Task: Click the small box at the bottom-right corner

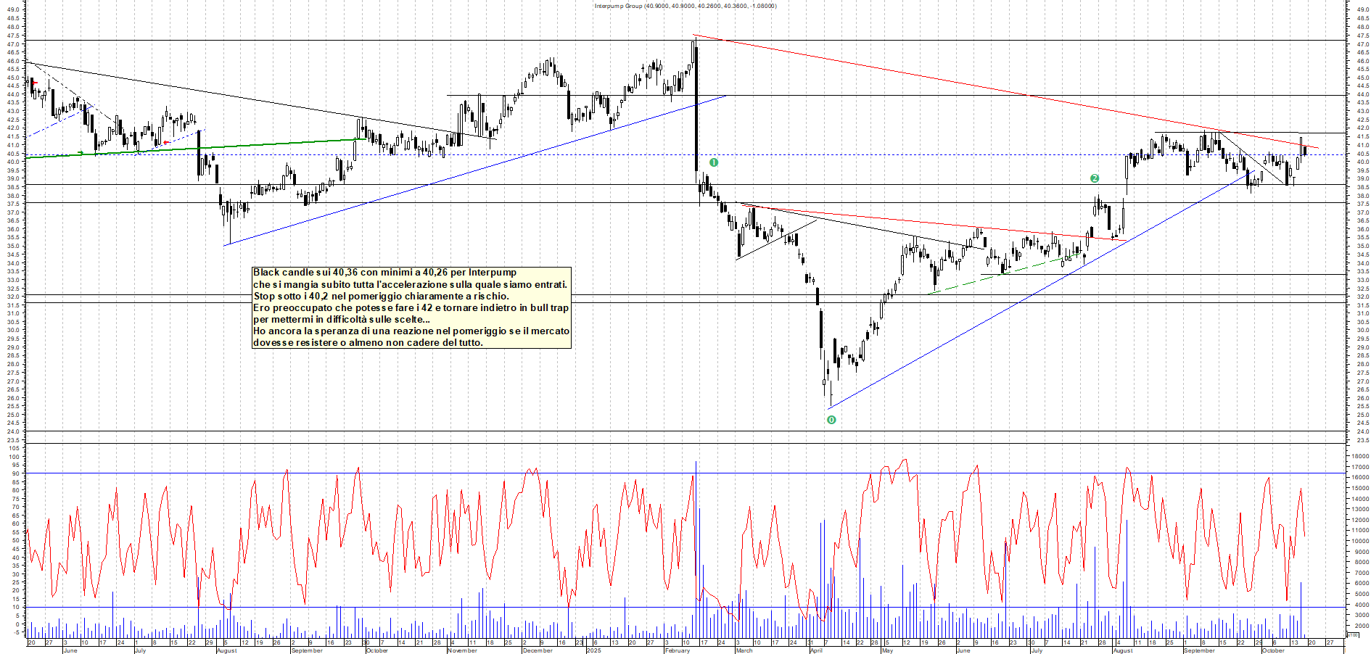Action: (1352, 635)
